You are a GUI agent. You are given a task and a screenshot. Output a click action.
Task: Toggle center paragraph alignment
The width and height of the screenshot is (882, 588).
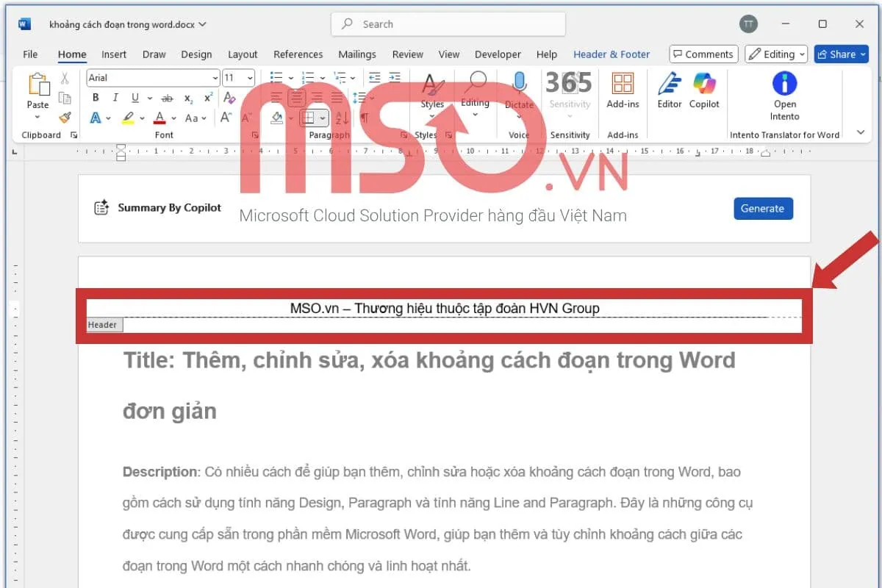[296, 98]
